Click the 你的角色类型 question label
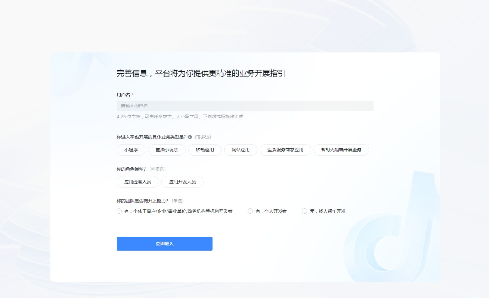Screen dimensions: 489x298 131,169
